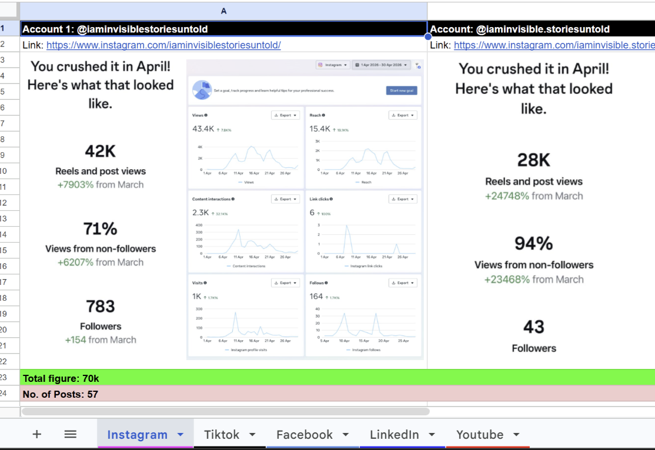The image size is (655, 450).
Task: Click the icon right of date range
Action: pyautogui.click(x=417, y=66)
